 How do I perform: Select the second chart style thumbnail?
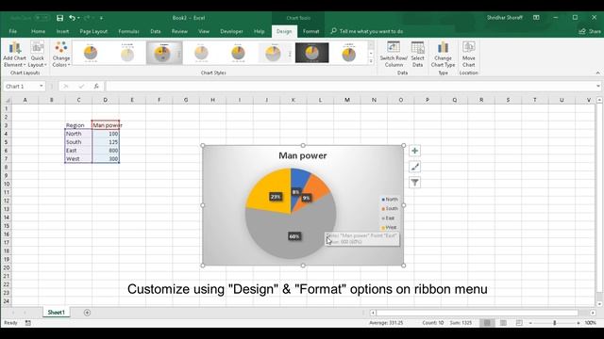click(x=127, y=53)
